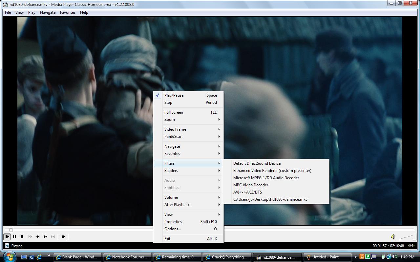Toggle the checked Play/Pause context menu item

(x=188, y=95)
